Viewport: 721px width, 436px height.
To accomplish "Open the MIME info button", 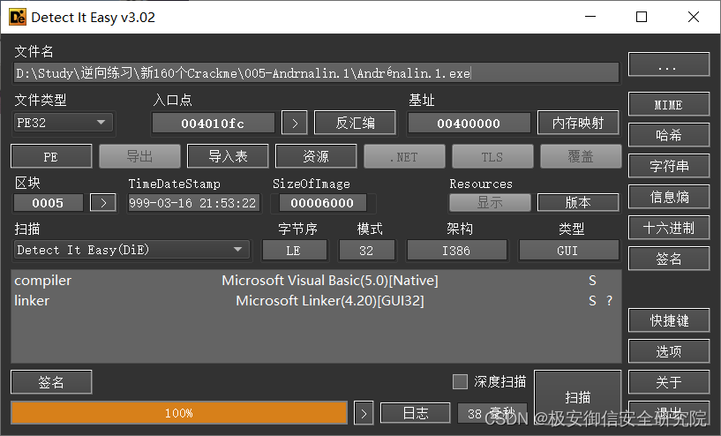I will click(669, 104).
